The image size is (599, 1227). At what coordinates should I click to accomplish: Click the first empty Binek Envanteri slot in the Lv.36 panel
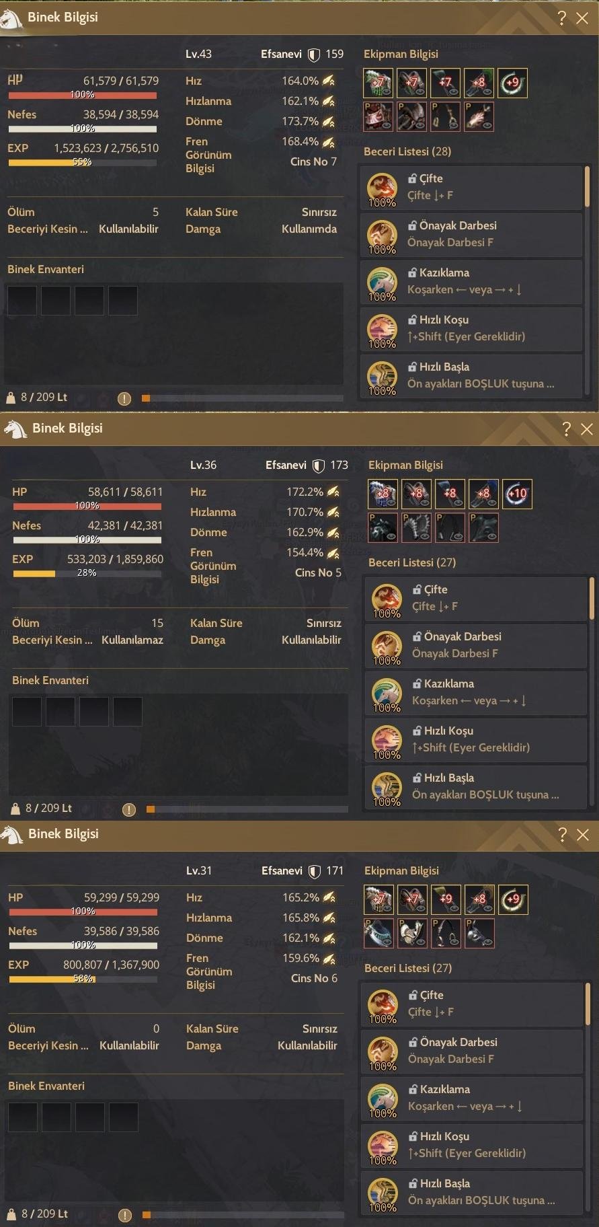27,712
